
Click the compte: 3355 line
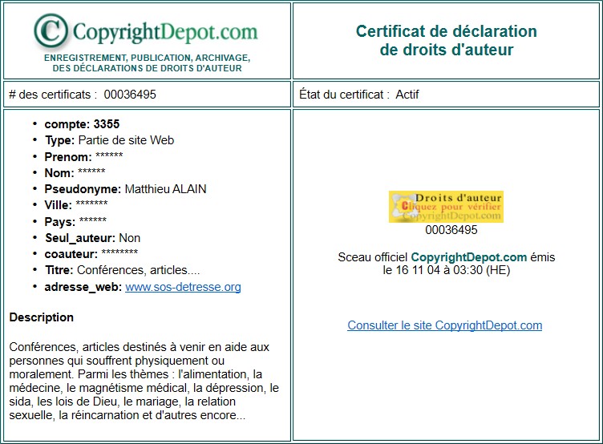pyautogui.click(x=82, y=124)
